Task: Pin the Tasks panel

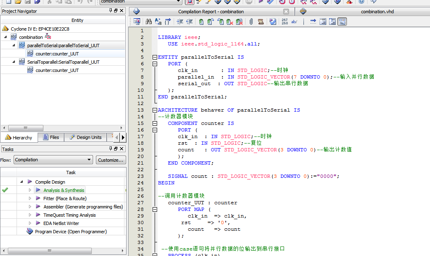Action: pos(110,148)
